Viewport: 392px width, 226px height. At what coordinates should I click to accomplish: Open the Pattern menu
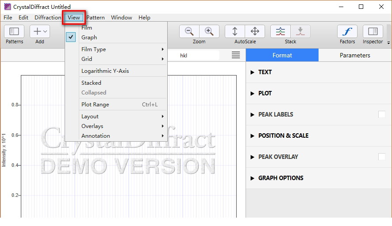96,18
